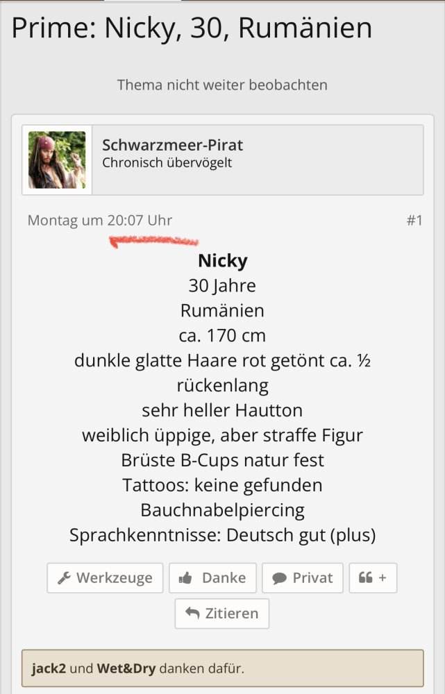Click the '30 Jahre' line in the post
The height and width of the screenshot is (694, 445).
(222, 285)
